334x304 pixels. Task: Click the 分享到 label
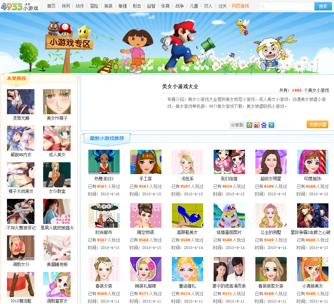(237, 125)
